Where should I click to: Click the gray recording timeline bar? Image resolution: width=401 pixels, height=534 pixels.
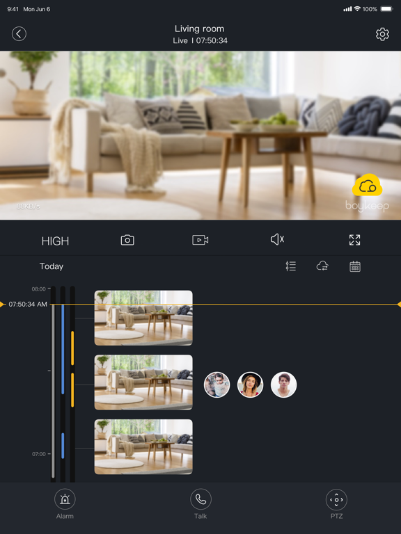pyautogui.click(x=53, y=391)
